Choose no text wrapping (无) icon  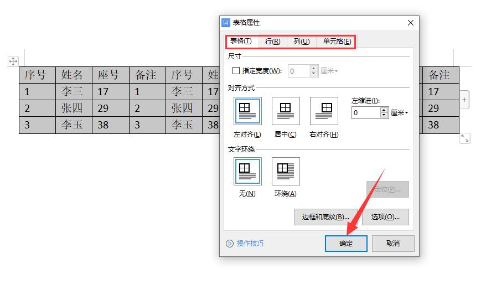point(247,171)
